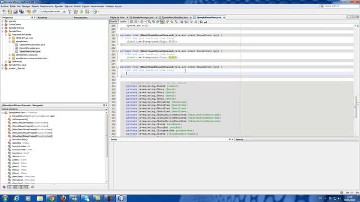This screenshot has width=360, height=202.
Task: Open Google Chrome from the taskbar
Action: (x=51, y=198)
